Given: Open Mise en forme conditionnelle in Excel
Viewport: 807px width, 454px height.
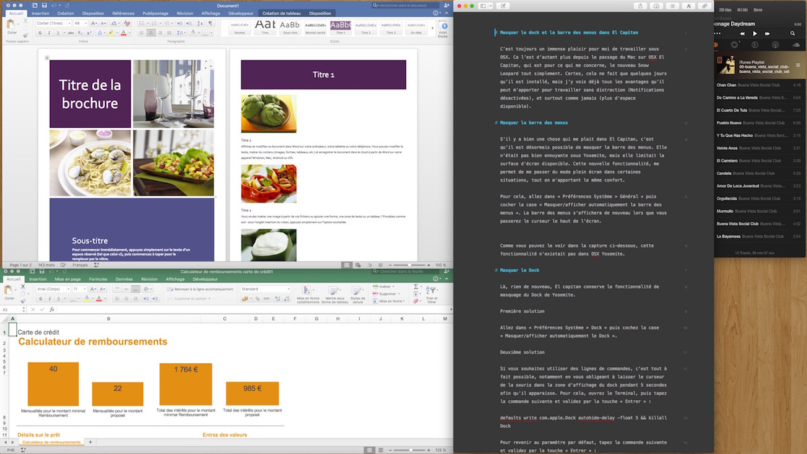Looking at the screenshot, I should (x=306, y=294).
